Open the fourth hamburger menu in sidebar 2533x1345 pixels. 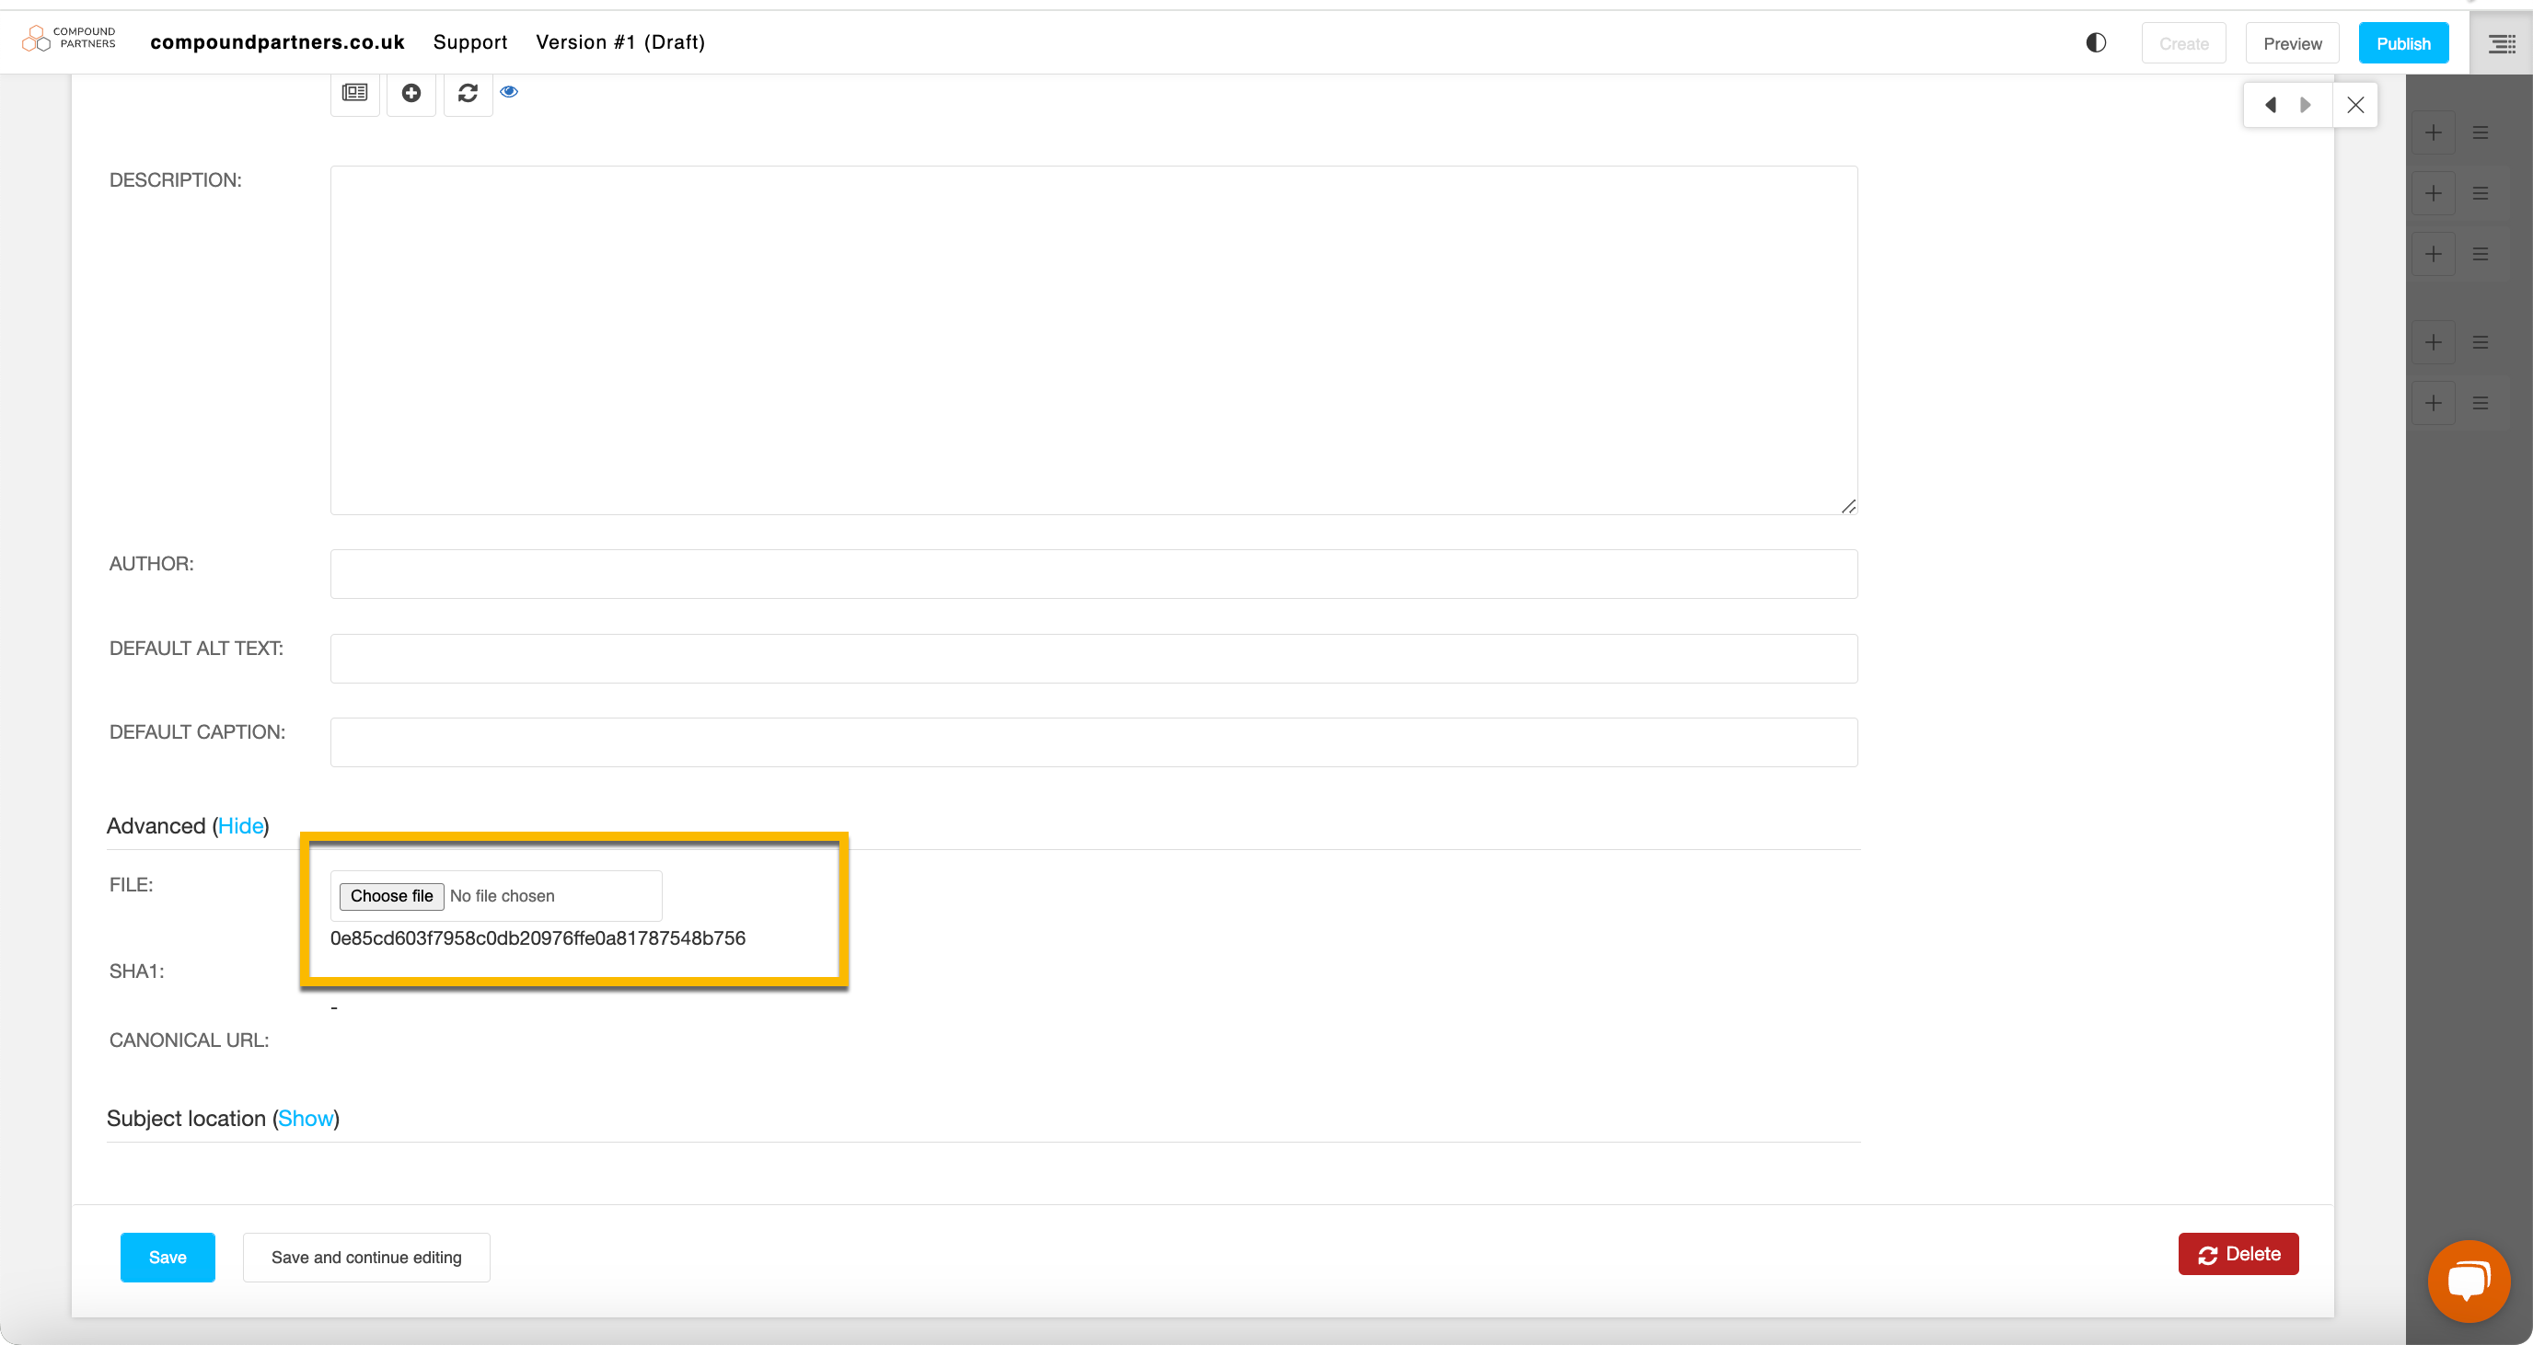2481,343
